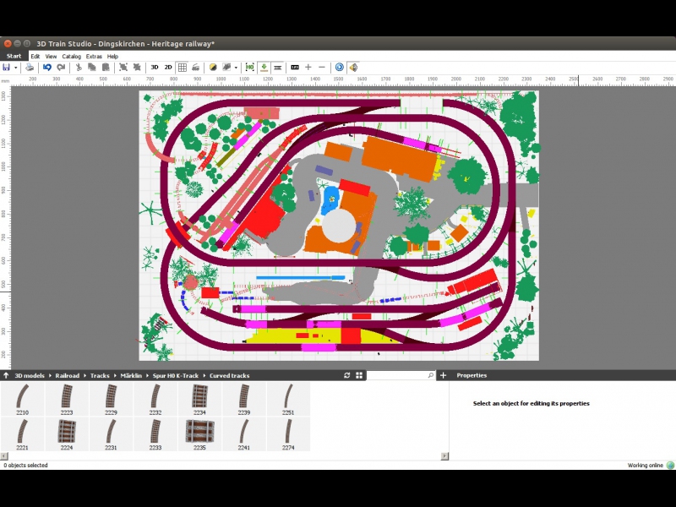Open the save options dropdown arrow

16,67
